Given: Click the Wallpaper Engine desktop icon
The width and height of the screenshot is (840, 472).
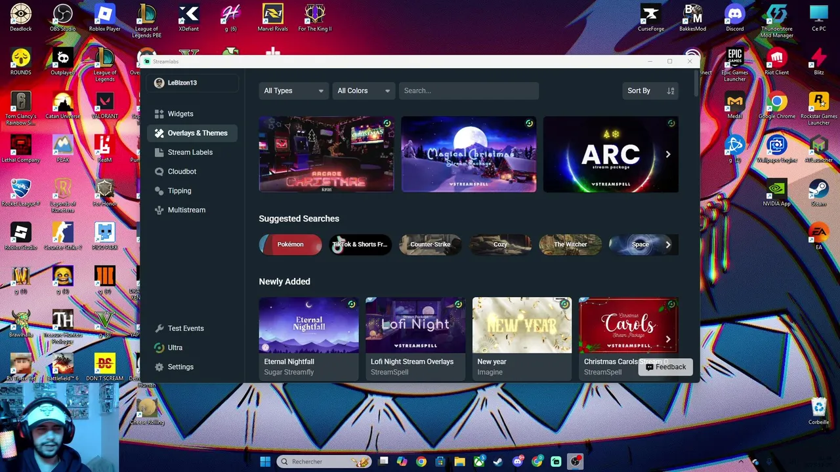Looking at the screenshot, I should pos(777,149).
